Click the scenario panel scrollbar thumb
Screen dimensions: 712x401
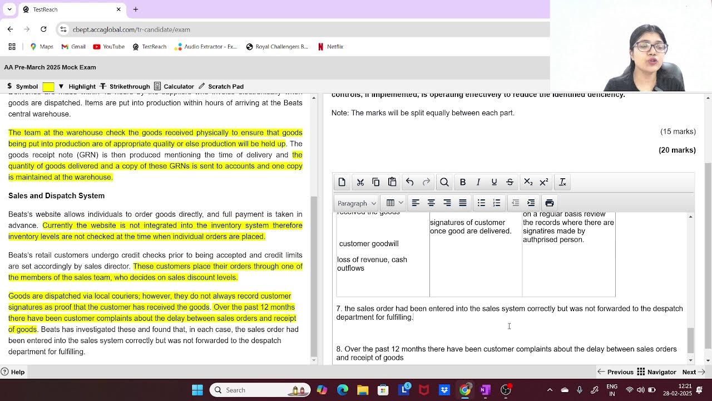(x=314, y=277)
